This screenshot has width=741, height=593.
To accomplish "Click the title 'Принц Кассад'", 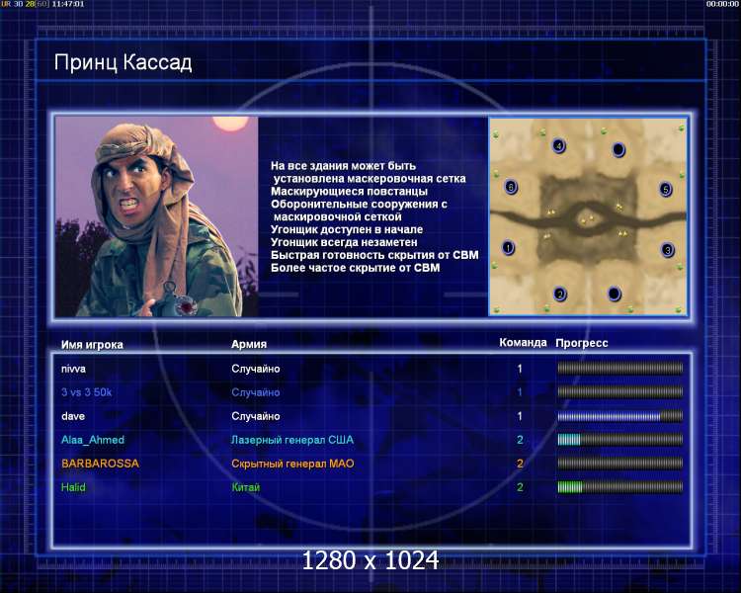I will [123, 62].
